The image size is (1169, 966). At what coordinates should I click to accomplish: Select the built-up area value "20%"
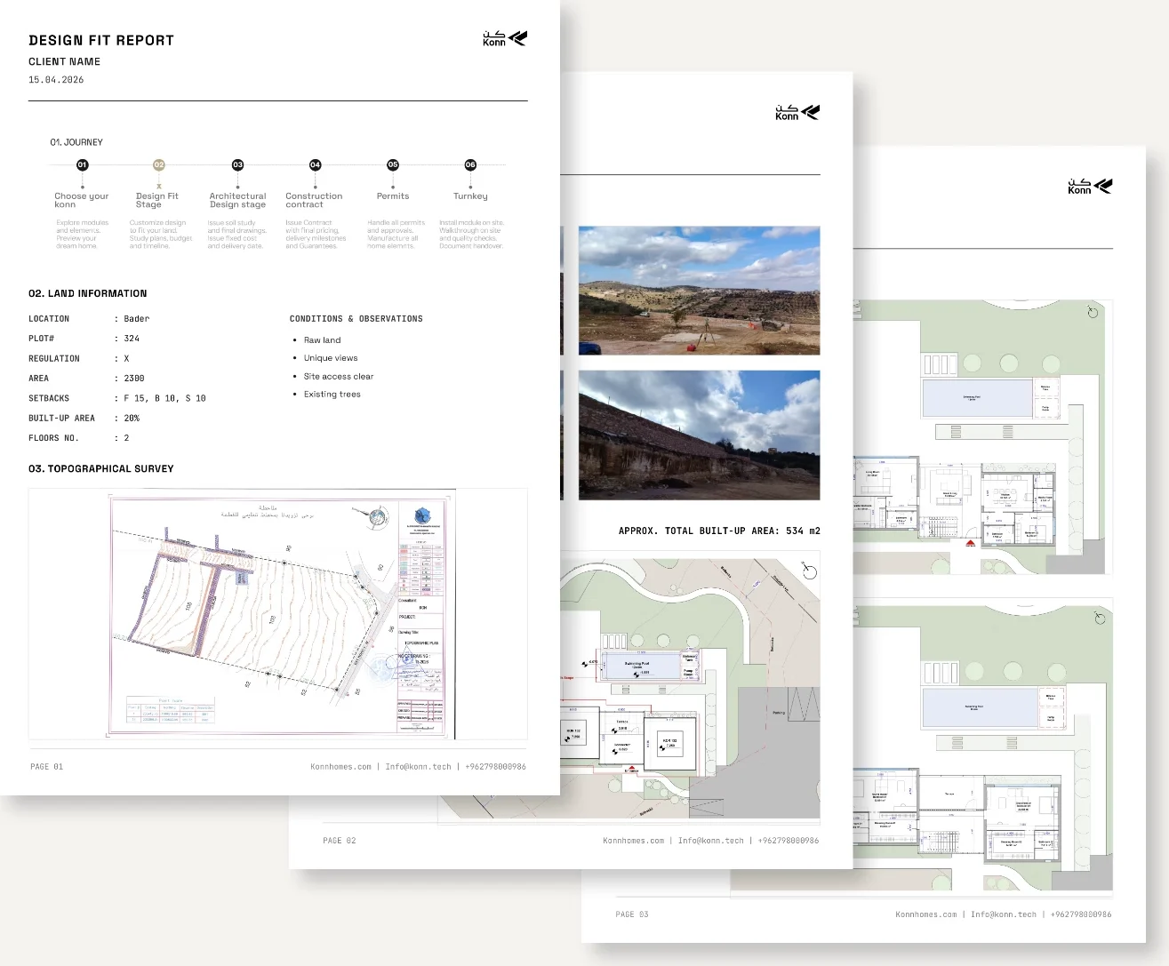click(x=132, y=419)
